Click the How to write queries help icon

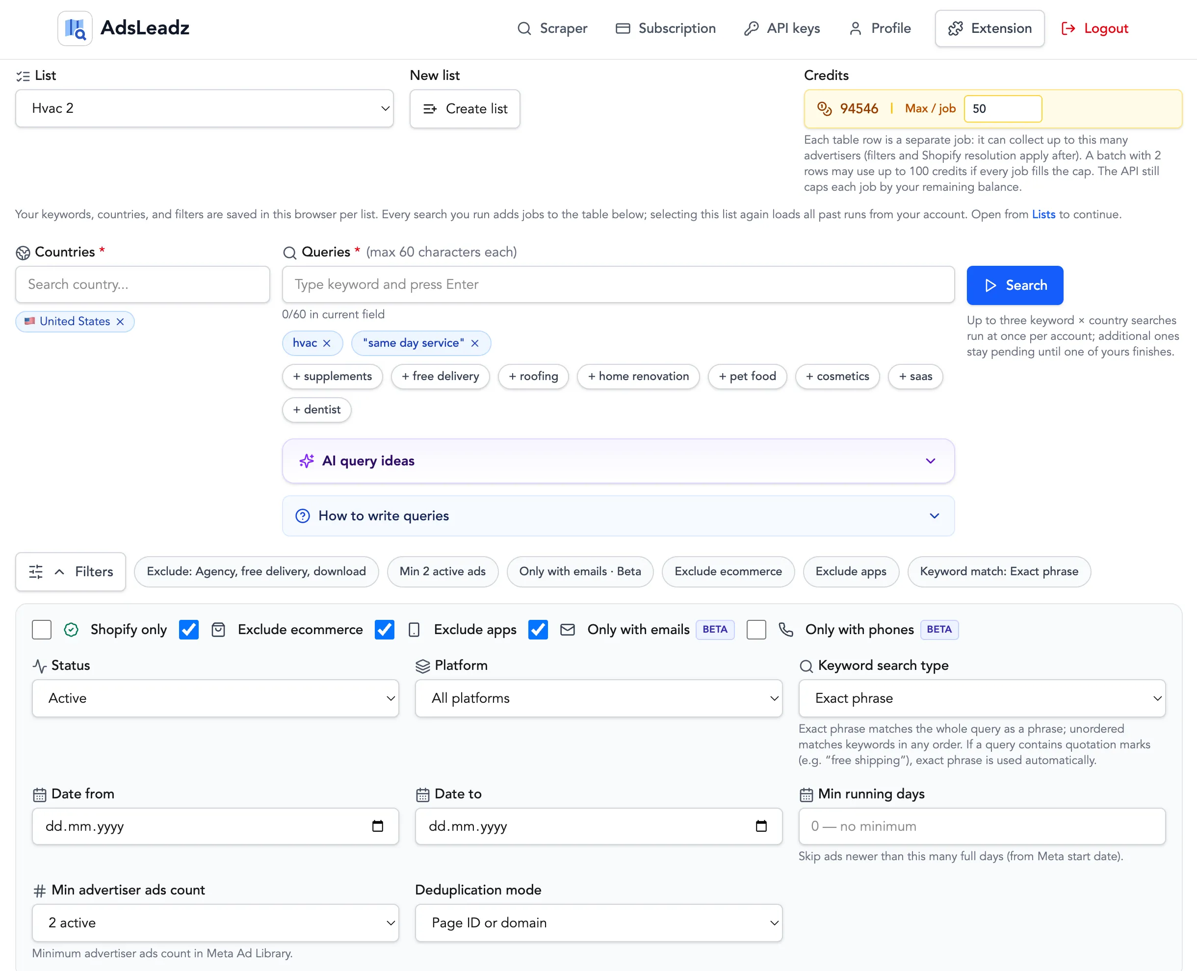click(x=302, y=516)
